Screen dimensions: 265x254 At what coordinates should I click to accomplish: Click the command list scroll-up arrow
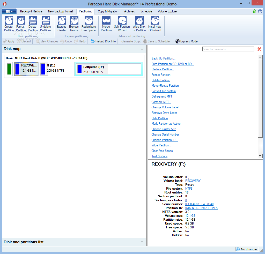[x=260, y=57]
